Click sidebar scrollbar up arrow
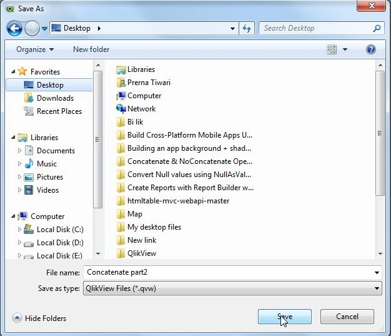 [98, 65]
